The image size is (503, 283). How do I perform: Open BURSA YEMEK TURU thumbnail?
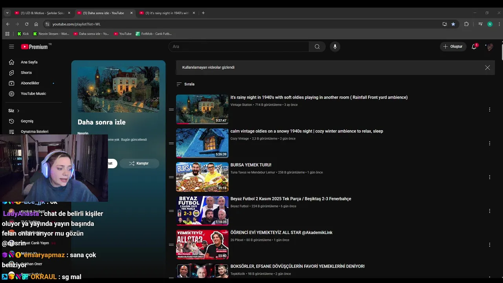click(202, 177)
